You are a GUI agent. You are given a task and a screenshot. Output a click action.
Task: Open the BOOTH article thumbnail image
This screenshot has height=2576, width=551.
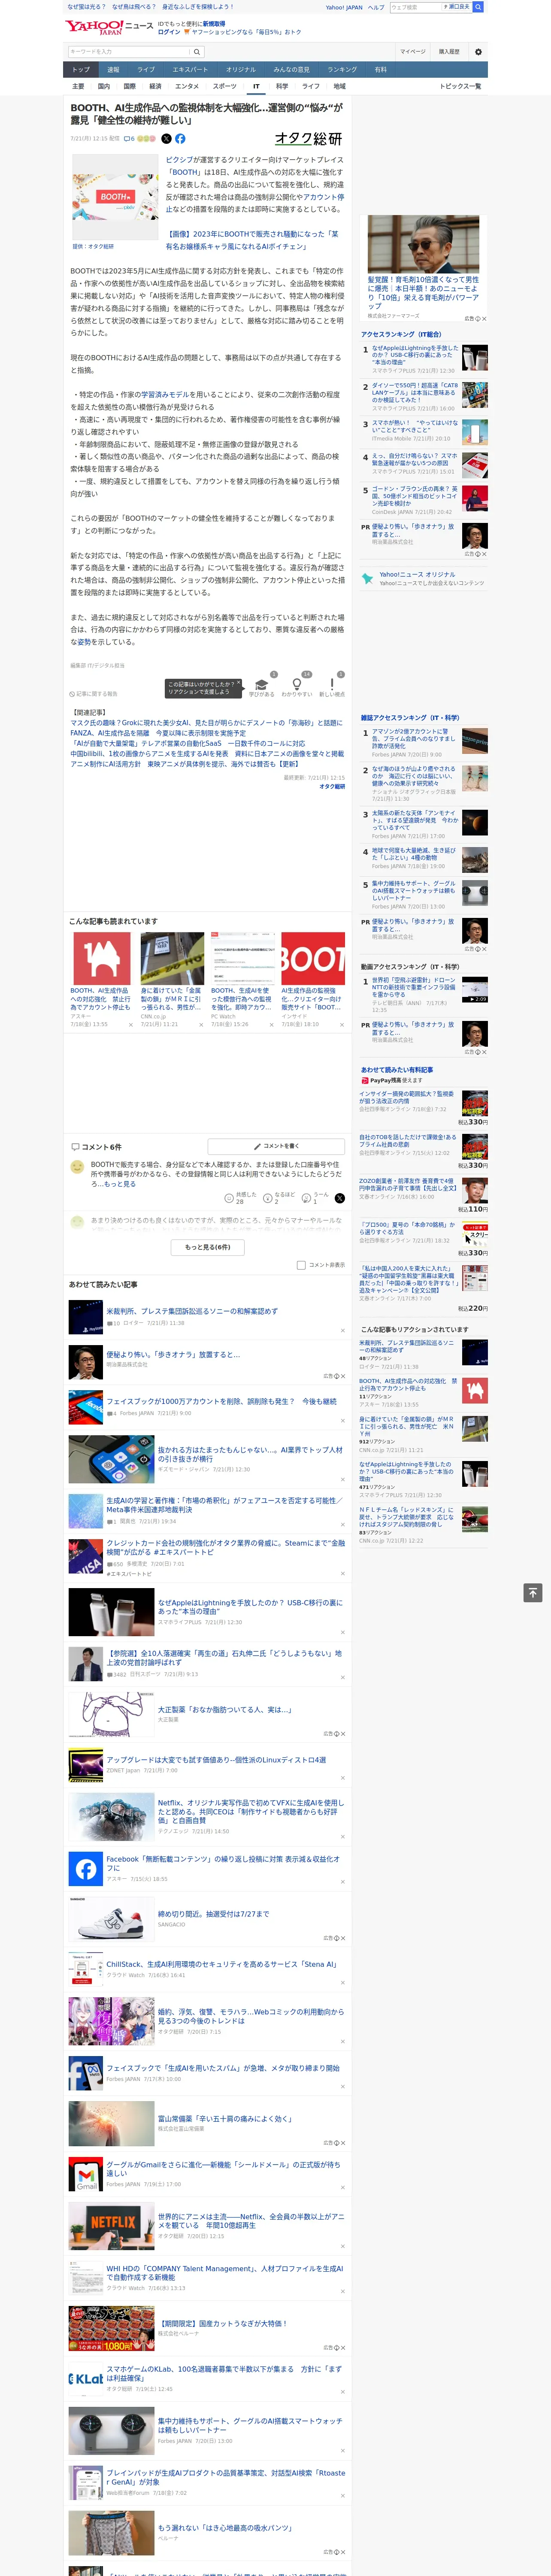pos(115,197)
